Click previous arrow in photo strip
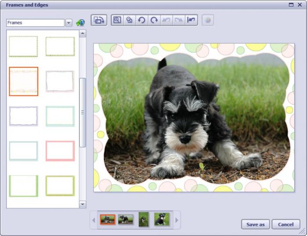 tap(94, 220)
